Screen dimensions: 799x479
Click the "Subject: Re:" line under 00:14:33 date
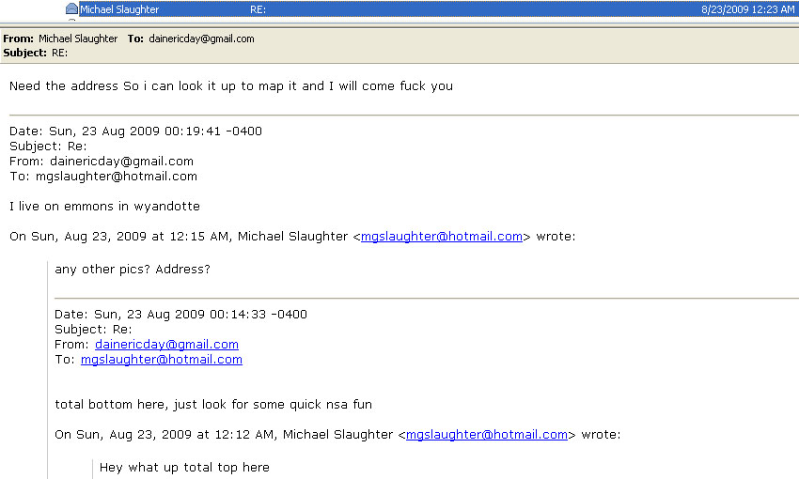click(x=93, y=330)
